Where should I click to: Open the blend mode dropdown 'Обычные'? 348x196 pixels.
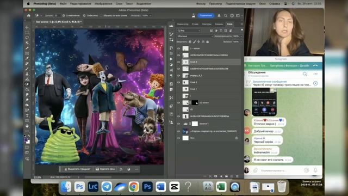[x=195, y=36]
